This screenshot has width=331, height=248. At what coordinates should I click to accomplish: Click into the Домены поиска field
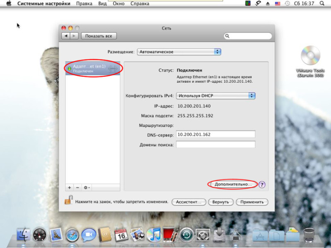click(x=216, y=144)
